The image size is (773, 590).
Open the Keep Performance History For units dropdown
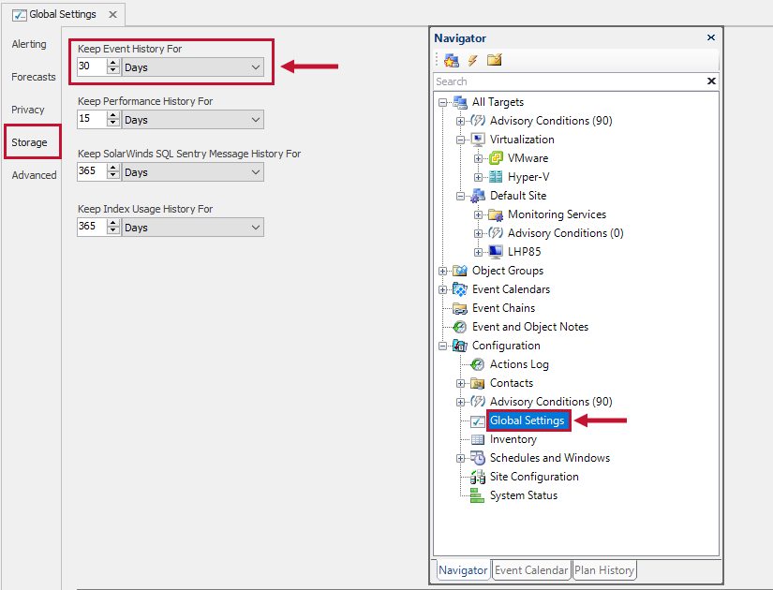point(255,119)
